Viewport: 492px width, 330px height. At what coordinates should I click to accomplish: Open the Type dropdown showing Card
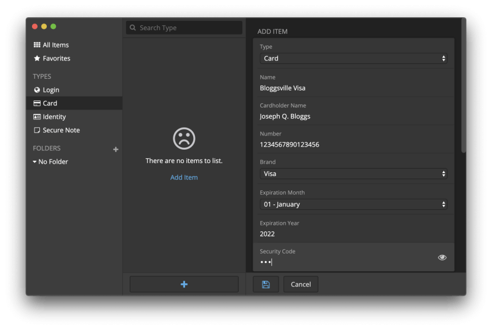point(353,58)
